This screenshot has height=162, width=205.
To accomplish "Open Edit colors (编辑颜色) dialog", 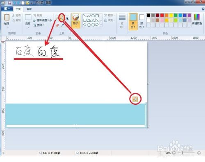I will [197, 19].
